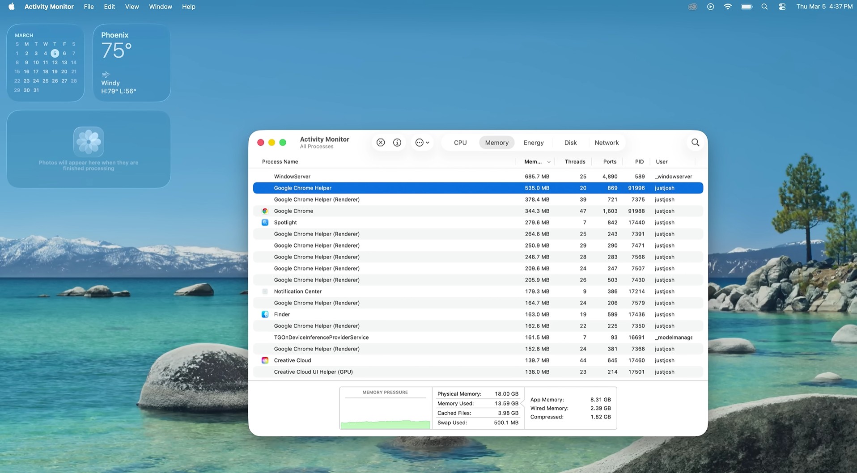
Task: Open the View menu
Action: tap(131, 6)
